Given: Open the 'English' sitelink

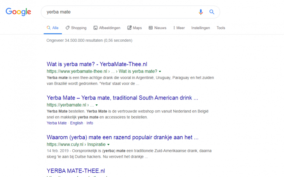Looking at the screenshot, I should point(77,123).
